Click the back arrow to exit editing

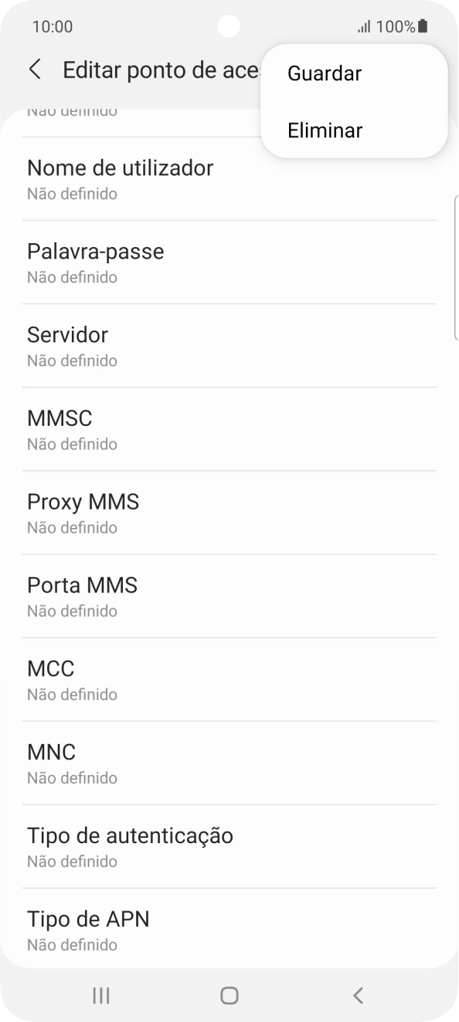[35, 69]
